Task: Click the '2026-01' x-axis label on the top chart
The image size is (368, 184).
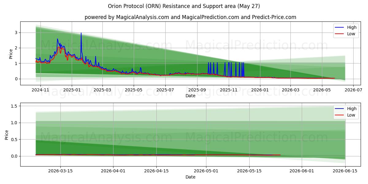Action: coord(260,90)
